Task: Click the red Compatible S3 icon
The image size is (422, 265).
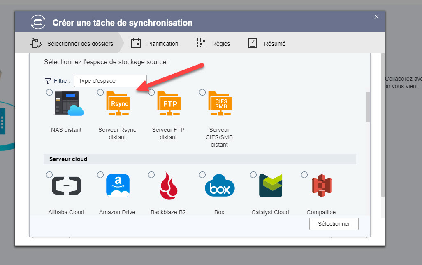Action: (x=322, y=186)
